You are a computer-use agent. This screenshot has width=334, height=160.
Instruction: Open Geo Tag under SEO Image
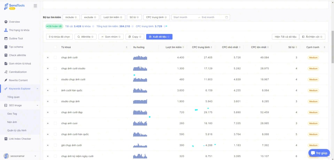pos(12,114)
